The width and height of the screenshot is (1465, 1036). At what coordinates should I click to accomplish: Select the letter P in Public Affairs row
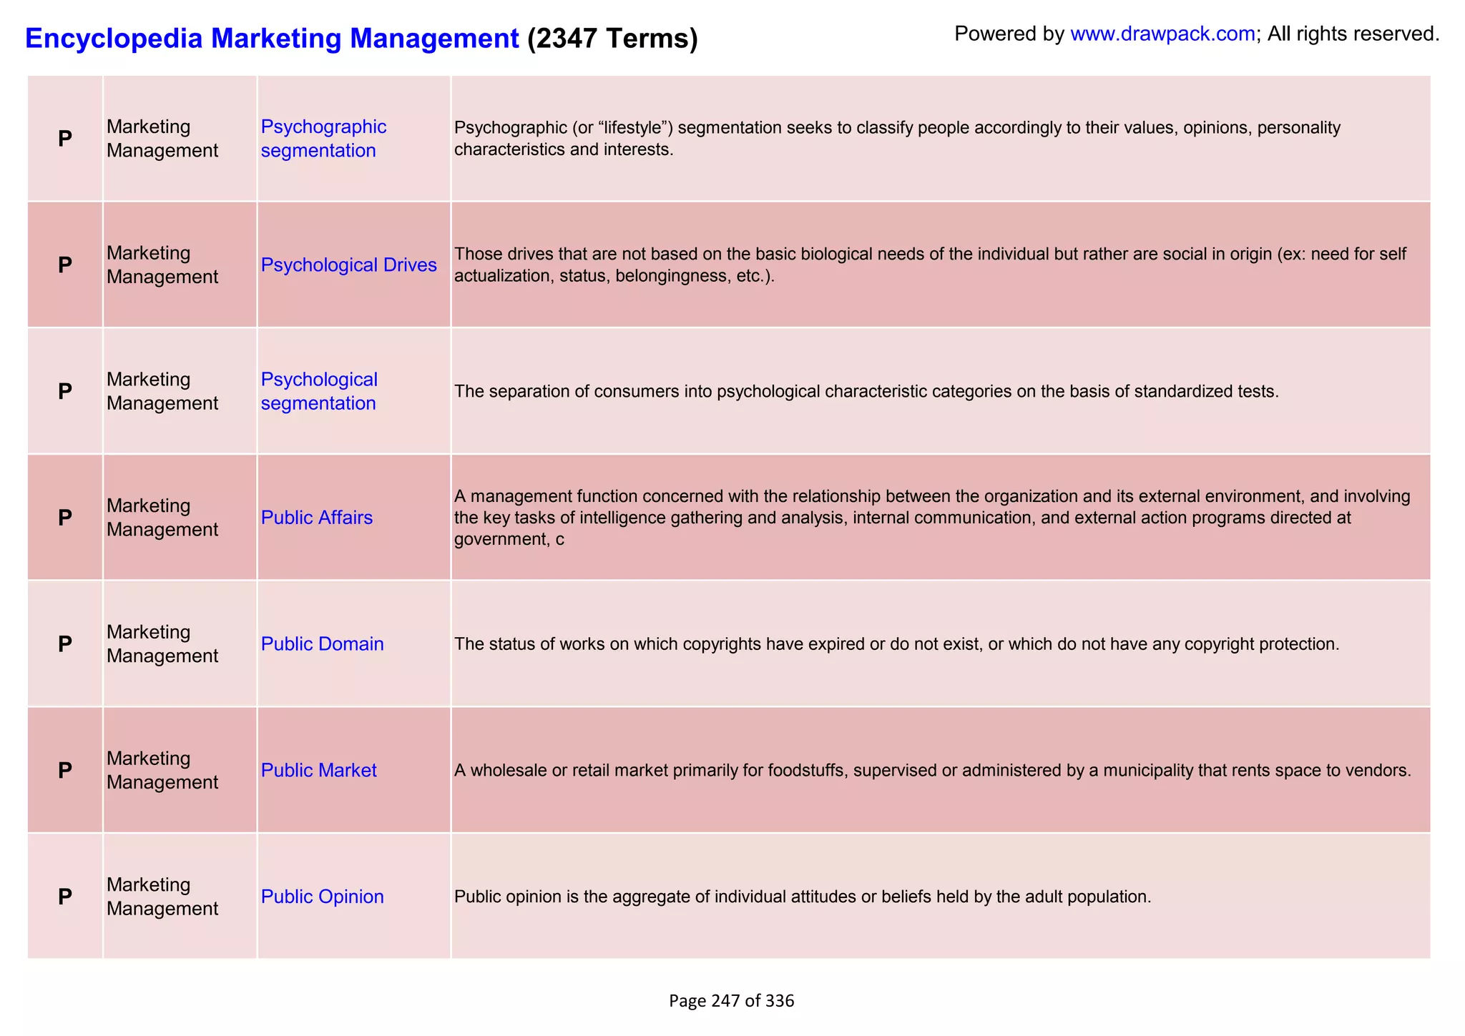click(x=65, y=518)
